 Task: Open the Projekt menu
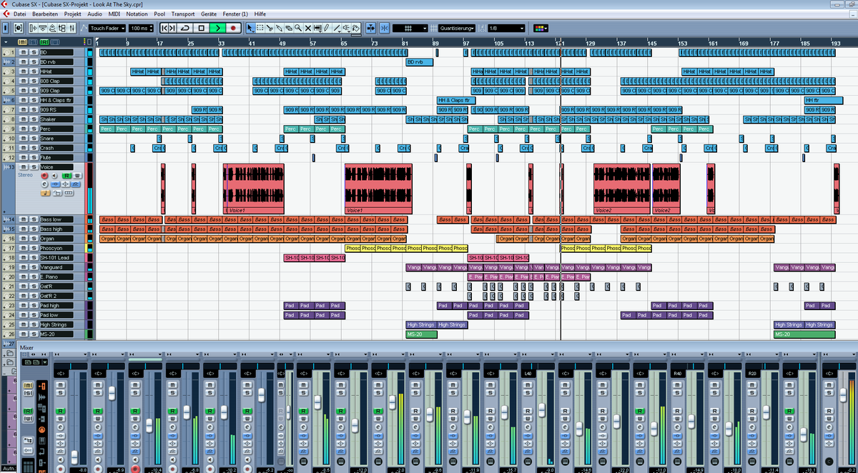(72, 14)
